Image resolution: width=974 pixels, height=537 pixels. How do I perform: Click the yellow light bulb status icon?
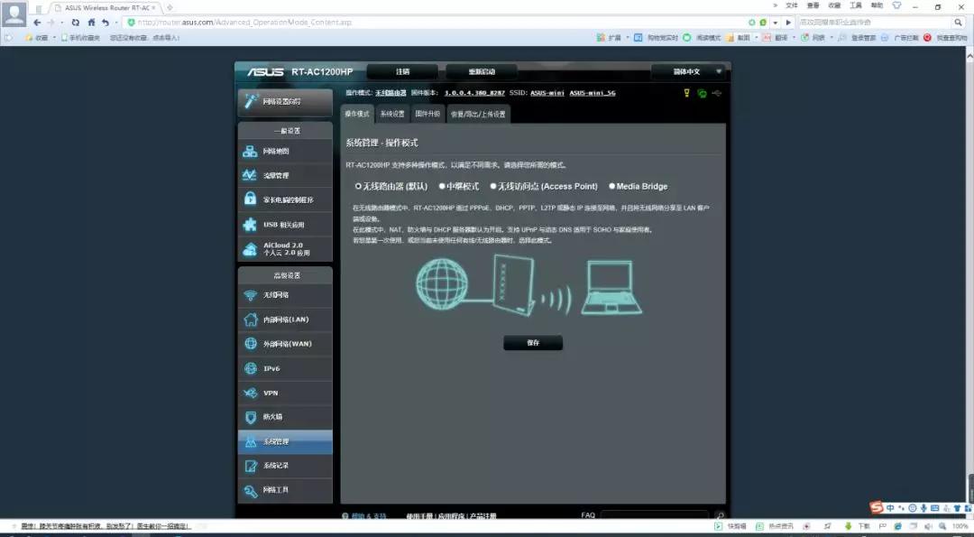point(686,93)
